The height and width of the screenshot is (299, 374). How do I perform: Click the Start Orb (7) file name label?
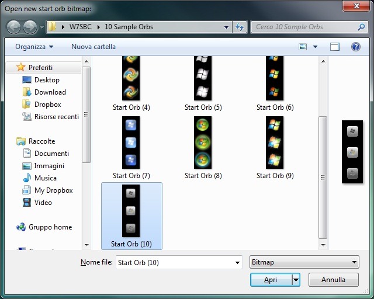[131, 176]
